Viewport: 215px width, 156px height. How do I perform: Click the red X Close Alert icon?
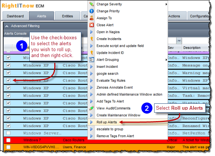point(91,25)
